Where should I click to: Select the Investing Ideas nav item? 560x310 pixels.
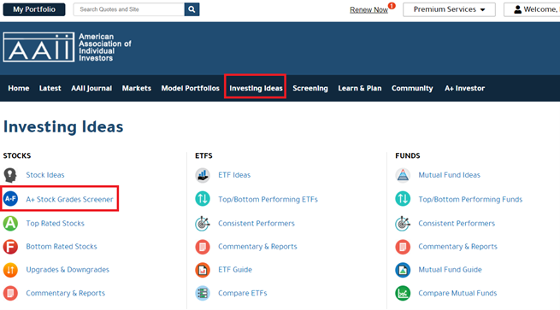256,88
